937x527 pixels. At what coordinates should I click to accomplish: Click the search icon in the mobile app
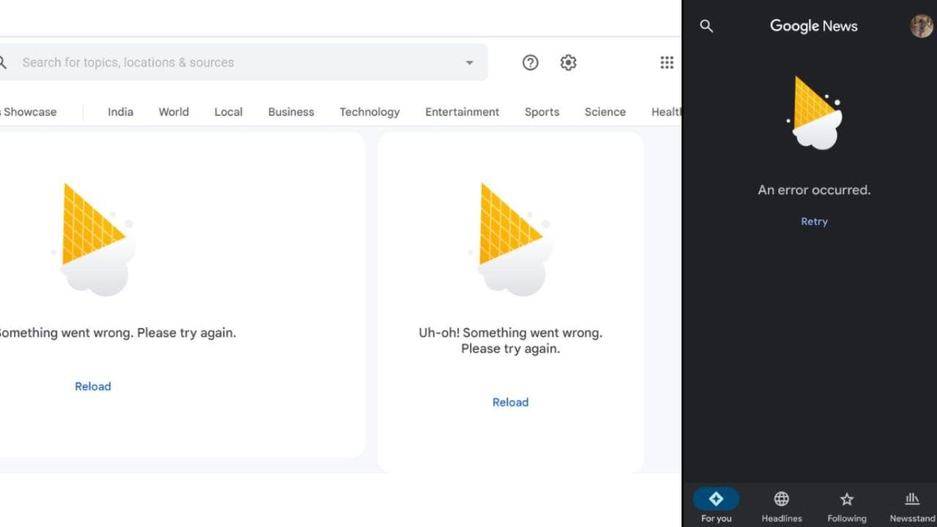point(706,26)
